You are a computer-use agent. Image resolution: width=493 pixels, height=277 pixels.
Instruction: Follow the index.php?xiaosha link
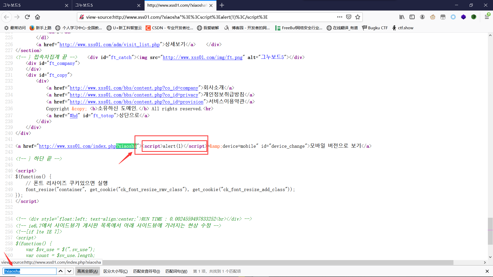click(x=88, y=146)
